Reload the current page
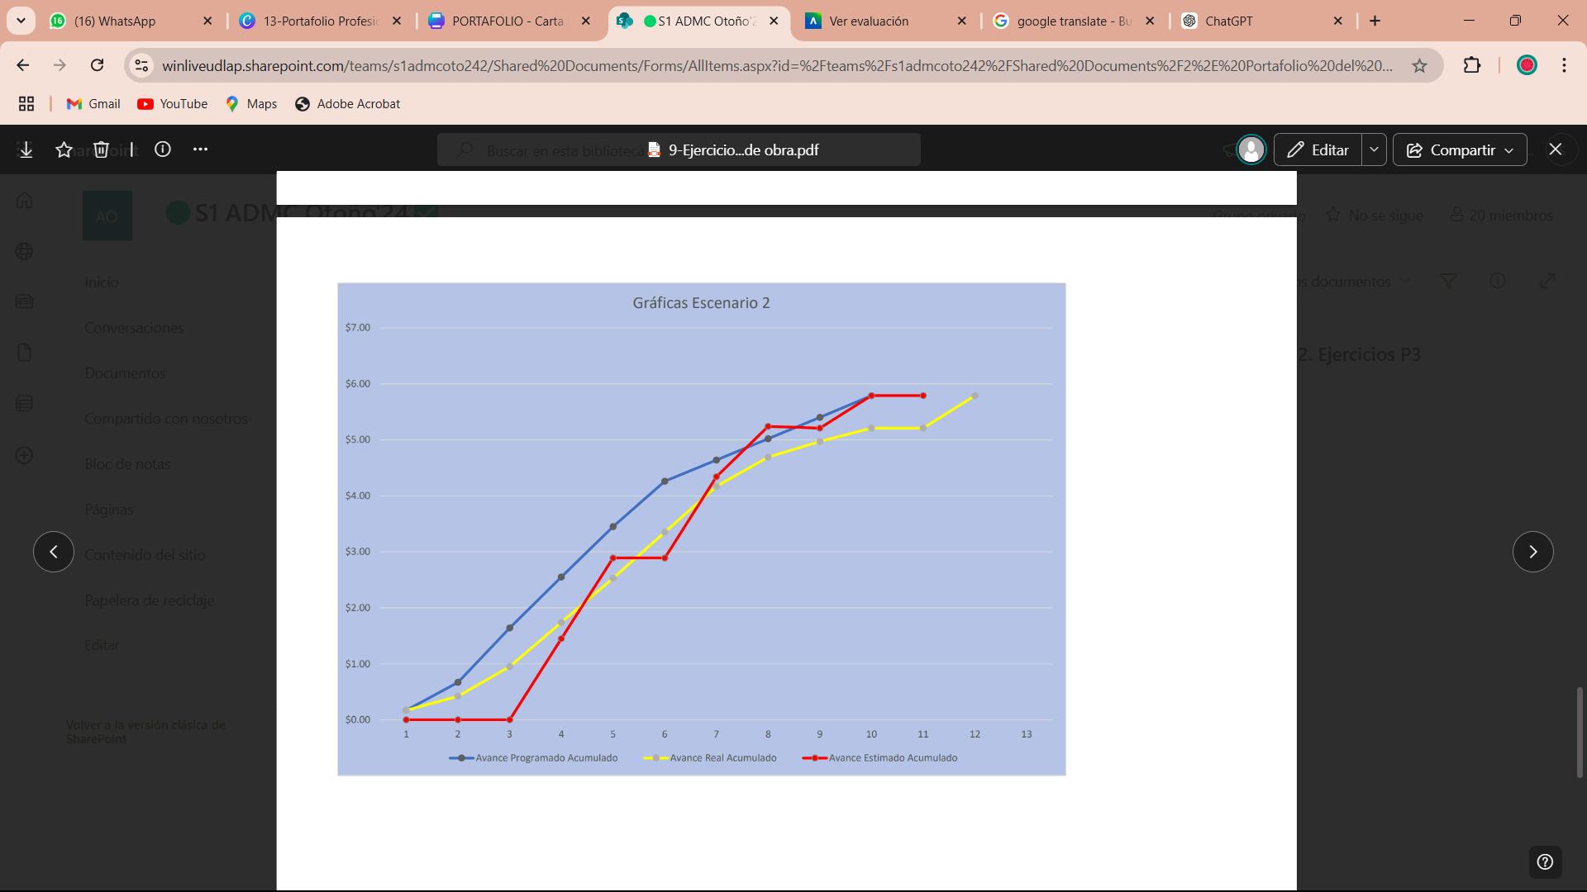This screenshot has width=1587, height=892. [x=98, y=65]
